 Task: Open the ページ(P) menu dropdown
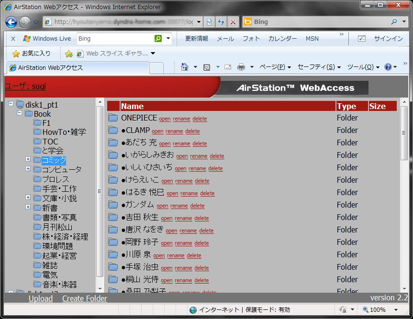[275, 67]
